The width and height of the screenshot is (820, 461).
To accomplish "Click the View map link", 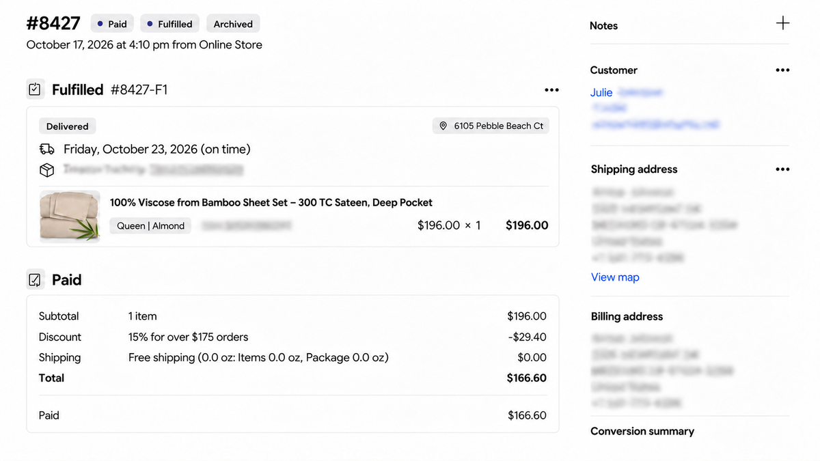I will click(615, 277).
